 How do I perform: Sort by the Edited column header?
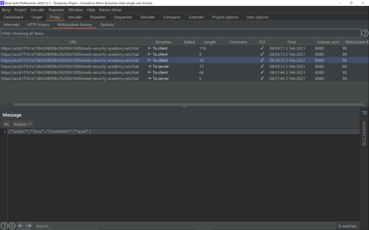click(x=189, y=42)
